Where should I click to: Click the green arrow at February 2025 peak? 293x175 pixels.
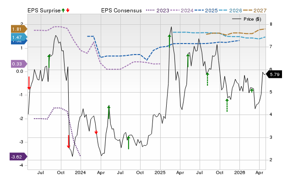(169, 41)
